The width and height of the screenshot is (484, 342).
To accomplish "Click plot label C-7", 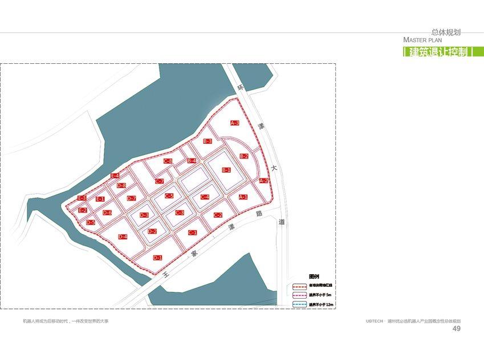I will point(159,181).
